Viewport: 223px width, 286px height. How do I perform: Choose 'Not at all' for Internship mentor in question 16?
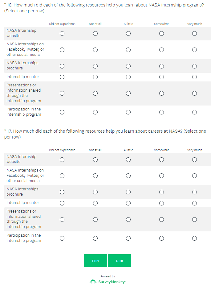pos(95,77)
